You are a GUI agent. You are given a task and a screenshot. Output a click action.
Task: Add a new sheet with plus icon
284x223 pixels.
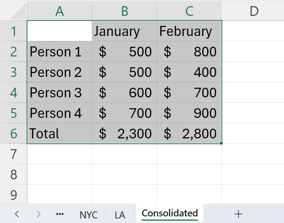238,214
